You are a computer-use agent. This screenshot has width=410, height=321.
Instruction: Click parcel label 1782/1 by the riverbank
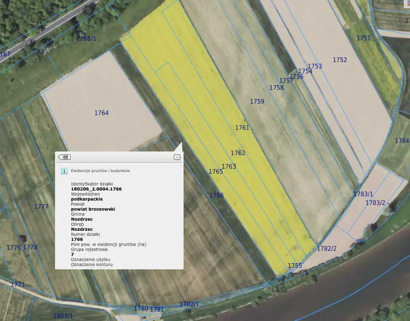pos(189,304)
